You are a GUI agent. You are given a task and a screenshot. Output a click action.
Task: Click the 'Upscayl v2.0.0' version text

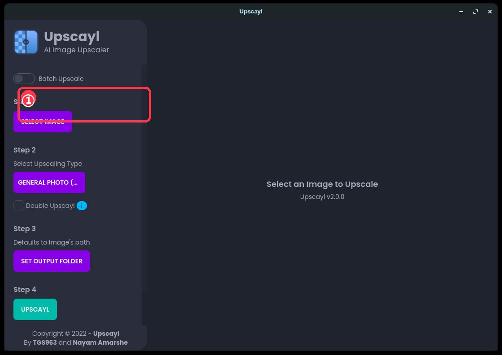[322, 197]
